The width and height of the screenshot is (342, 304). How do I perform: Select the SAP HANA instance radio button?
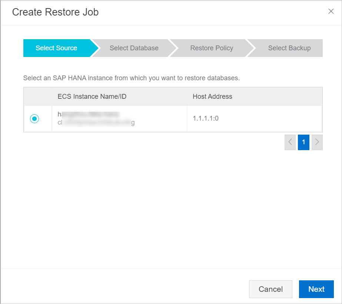pyautogui.click(x=34, y=119)
